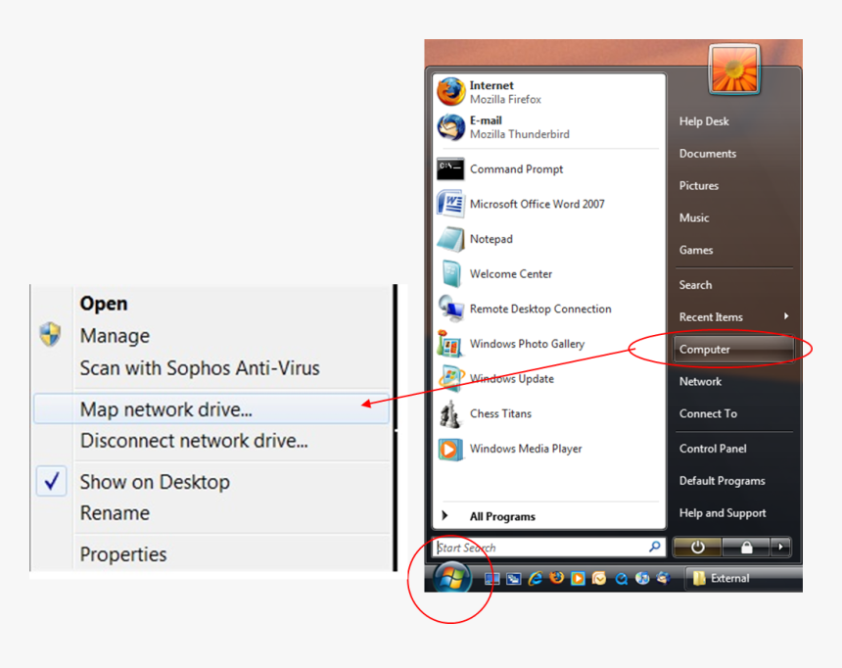Open iTunes from the quick launch bar

click(641, 578)
